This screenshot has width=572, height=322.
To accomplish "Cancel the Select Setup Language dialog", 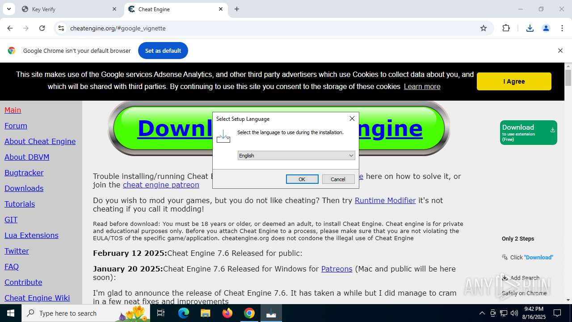I will point(338,179).
